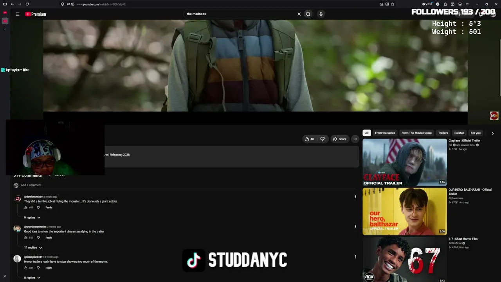
Task: Select the youtube.com address bar URL
Action: click(x=101, y=4)
